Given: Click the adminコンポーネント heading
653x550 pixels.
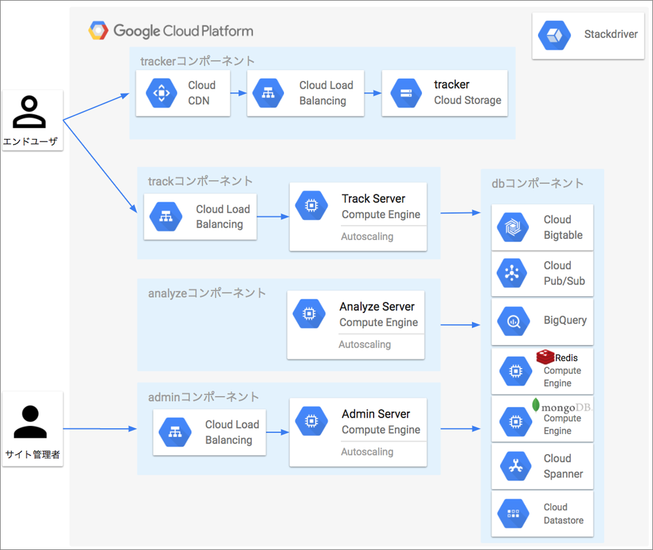Looking at the screenshot, I should [204, 397].
